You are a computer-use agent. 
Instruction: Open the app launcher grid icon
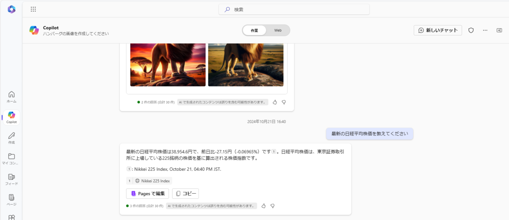click(34, 9)
